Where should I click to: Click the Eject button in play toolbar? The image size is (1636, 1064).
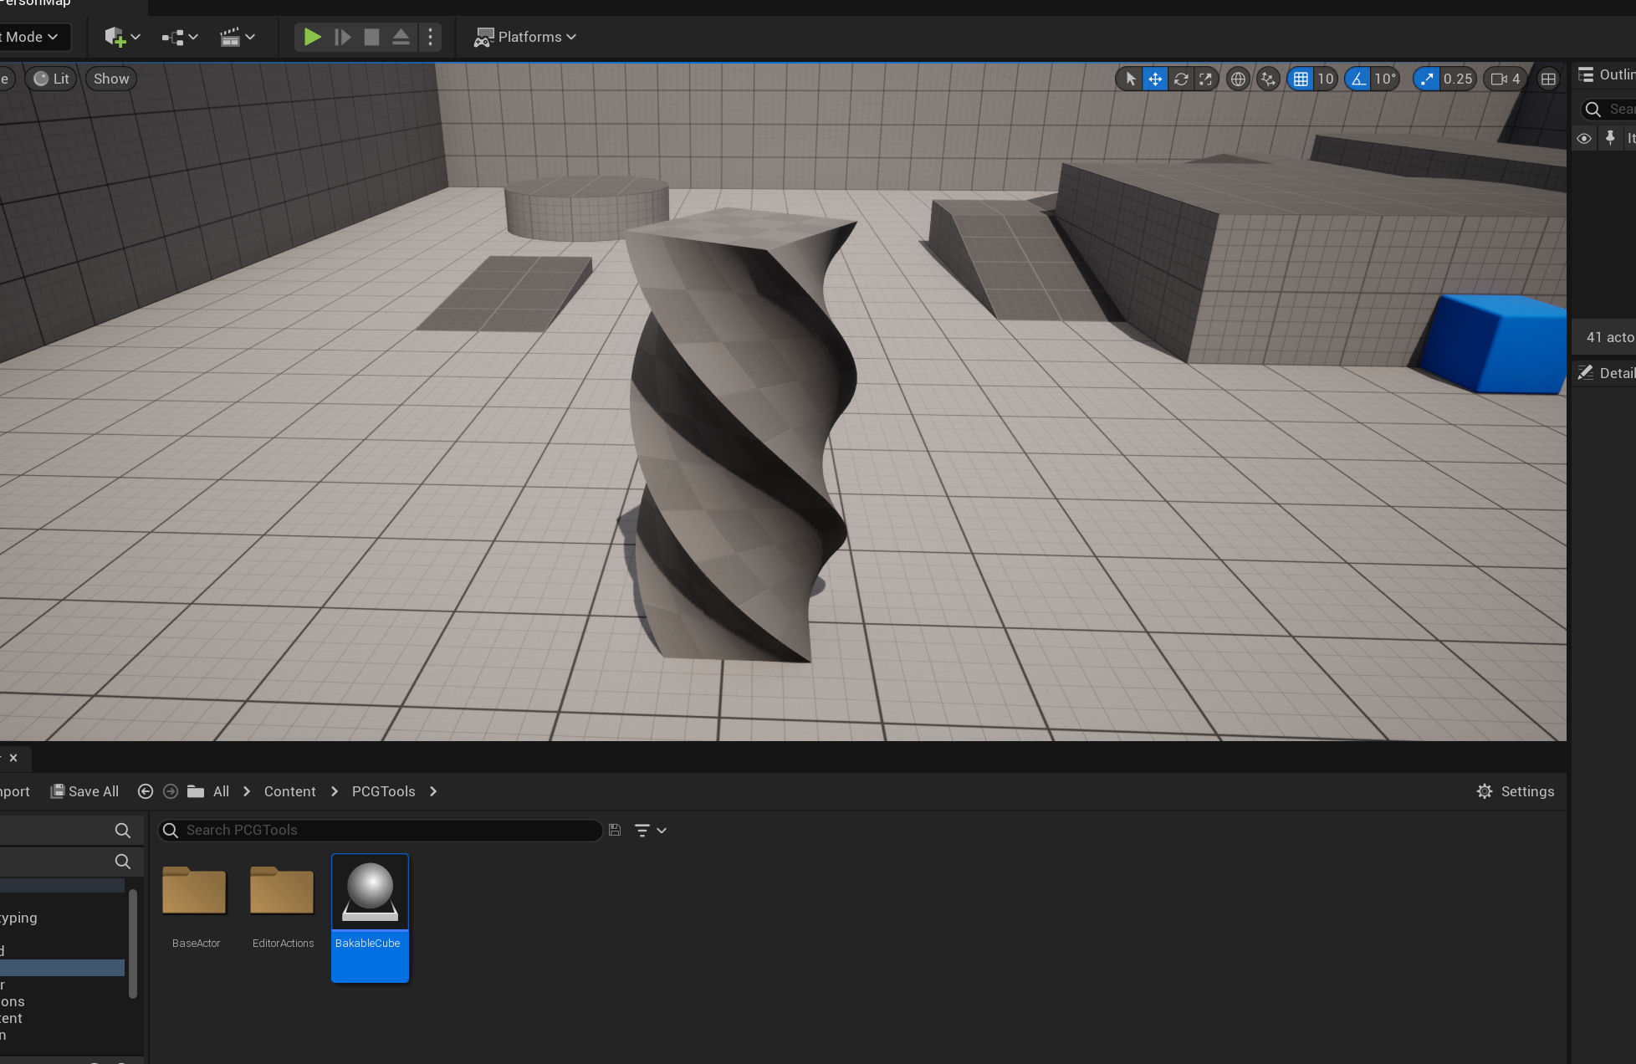(x=401, y=37)
